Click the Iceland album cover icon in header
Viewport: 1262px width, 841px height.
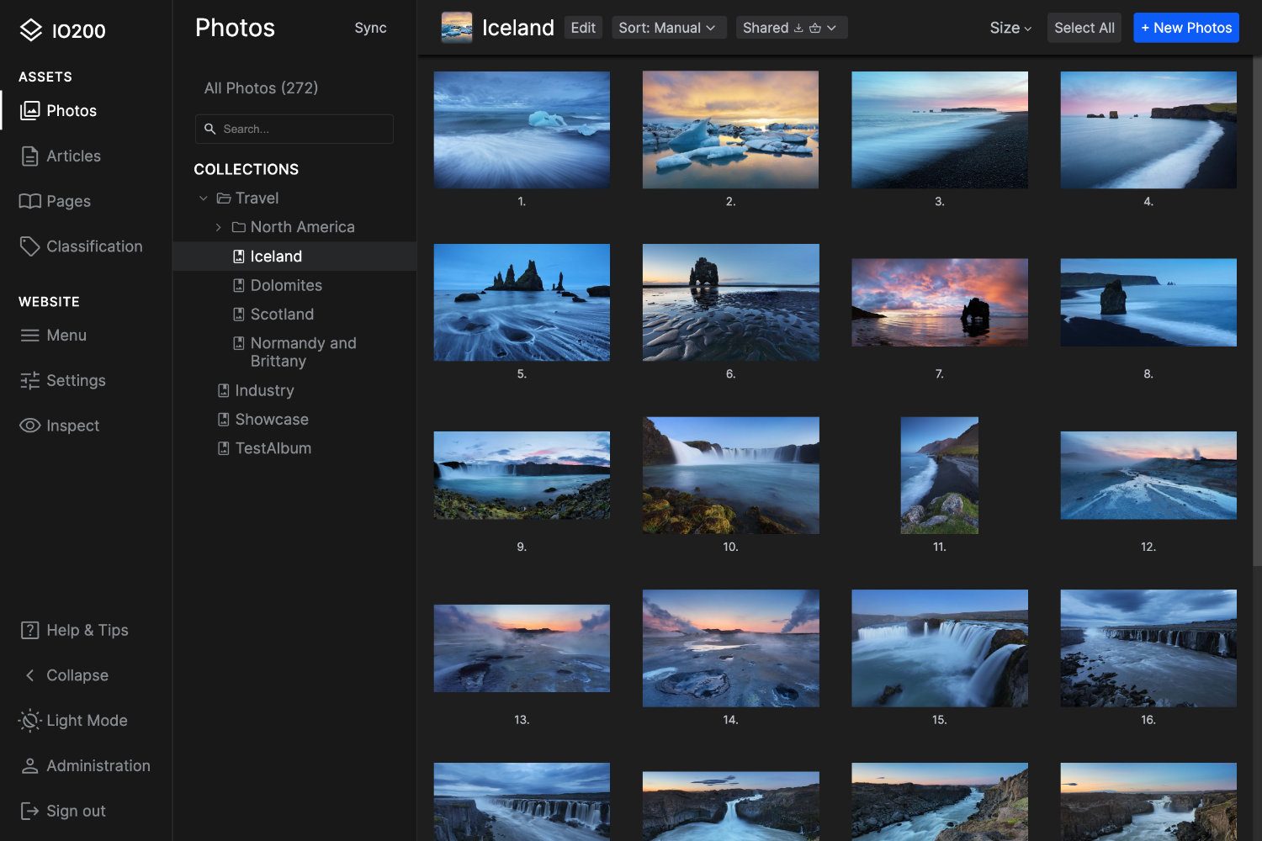coord(457,28)
